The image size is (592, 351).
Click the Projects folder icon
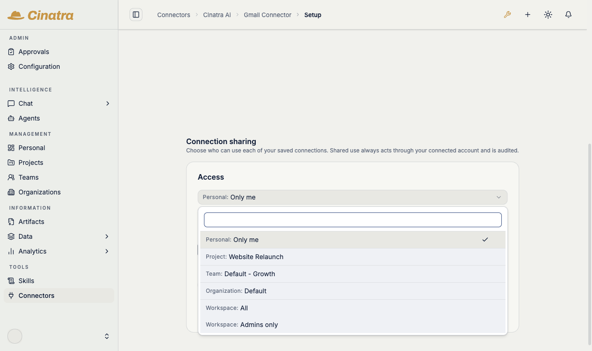point(11,163)
